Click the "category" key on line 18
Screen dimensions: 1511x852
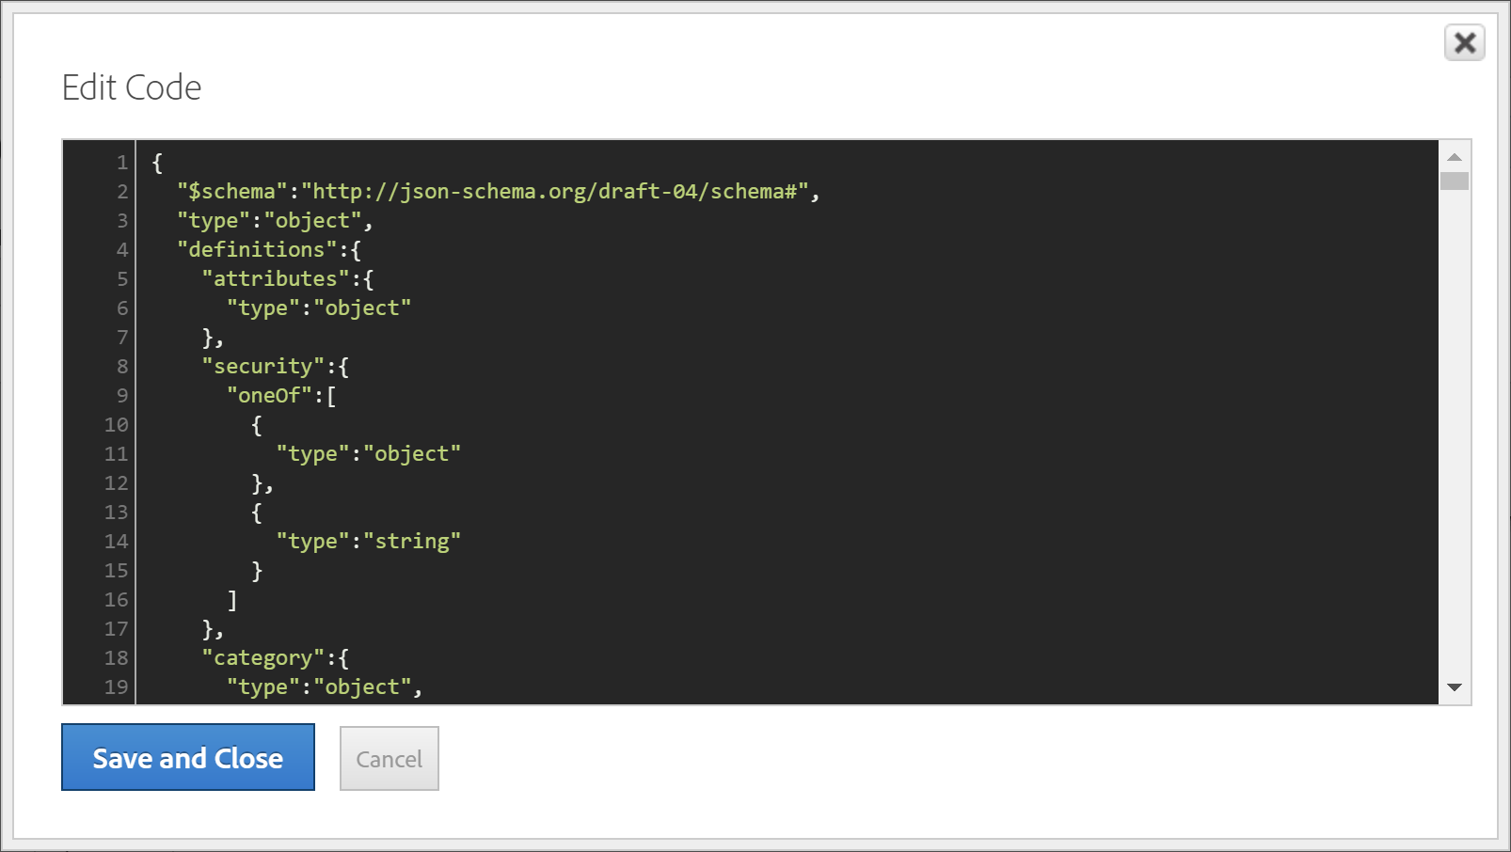coord(262,658)
